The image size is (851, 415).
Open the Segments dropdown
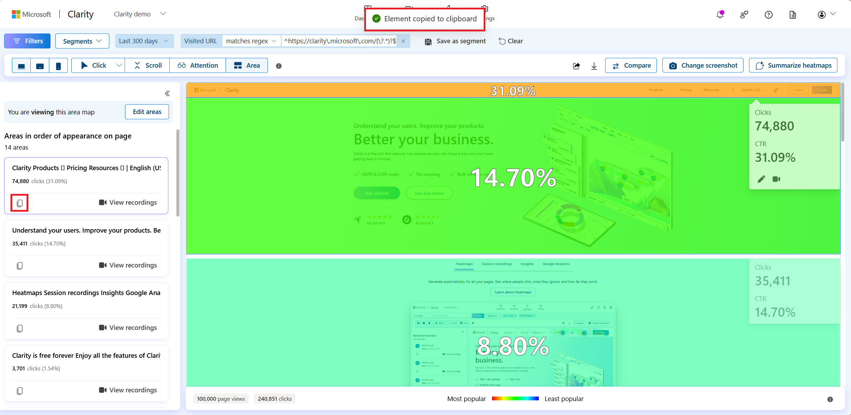(82, 41)
